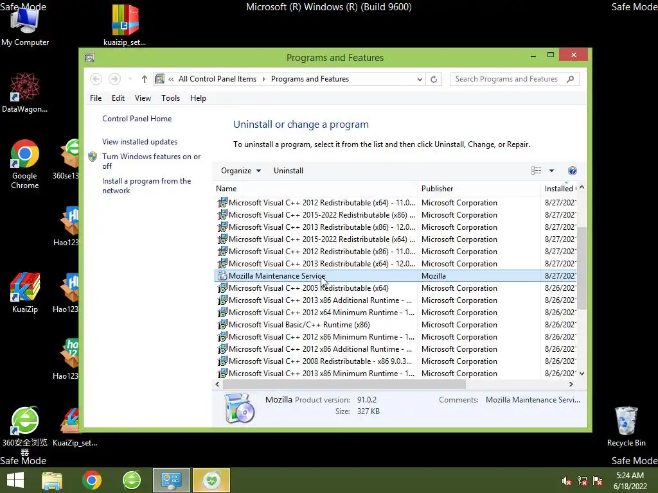Click Install a program from the network
This screenshot has height=493, width=658.
(147, 186)
